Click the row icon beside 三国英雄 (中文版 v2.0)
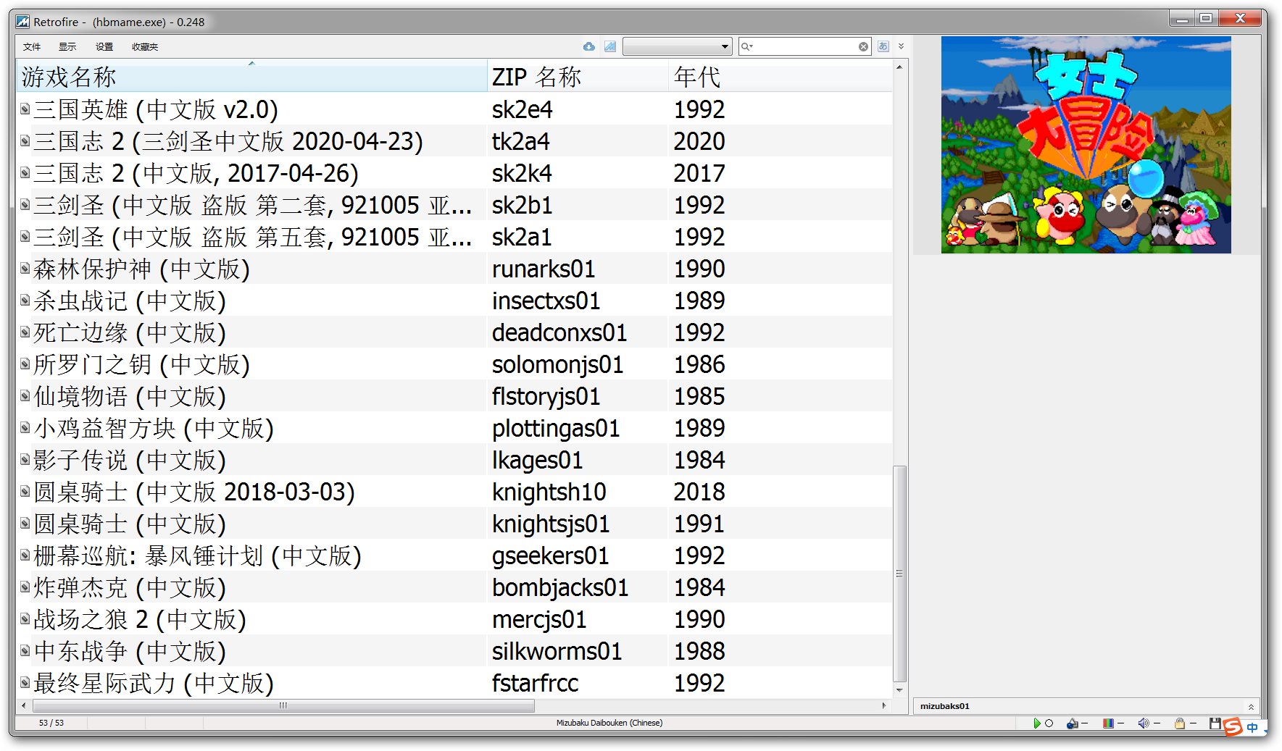Viewport: 1282px width, 751px height. 25,109
